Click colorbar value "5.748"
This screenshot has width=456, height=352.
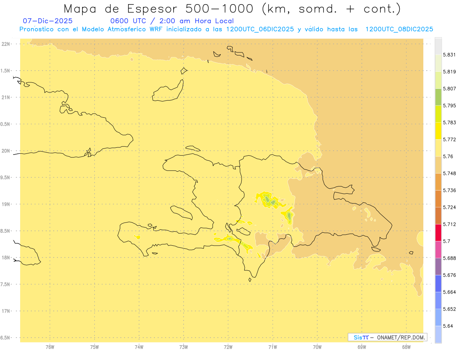[449, 173]
